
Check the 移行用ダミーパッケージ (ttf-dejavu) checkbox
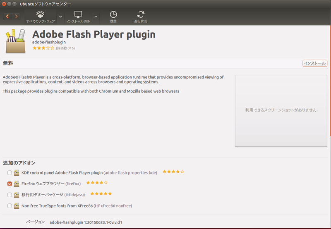(10, 195)
